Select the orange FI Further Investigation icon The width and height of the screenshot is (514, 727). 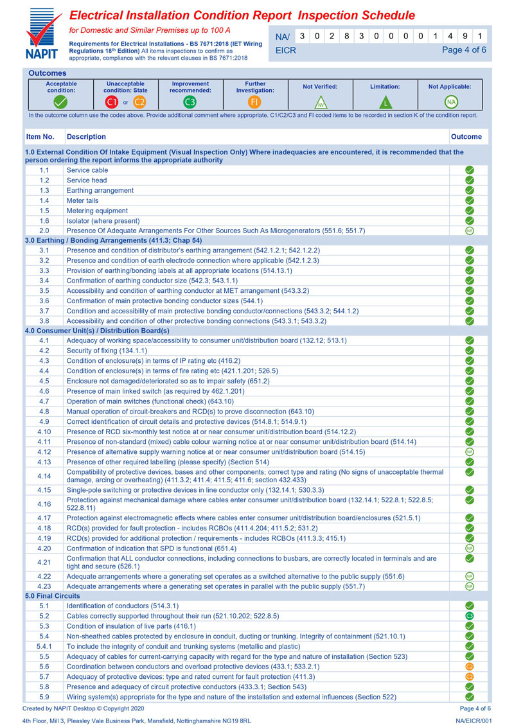coord(254,101)
